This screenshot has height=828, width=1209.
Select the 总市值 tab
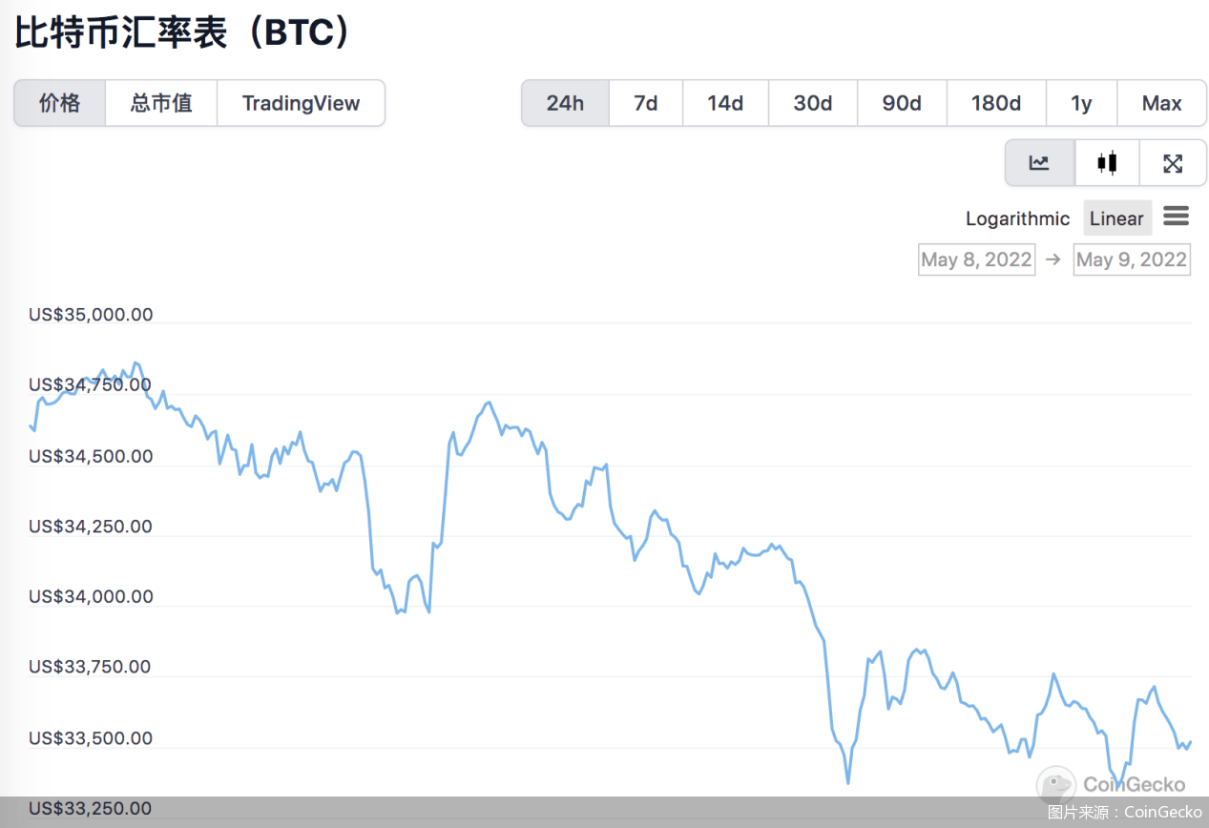161,103
